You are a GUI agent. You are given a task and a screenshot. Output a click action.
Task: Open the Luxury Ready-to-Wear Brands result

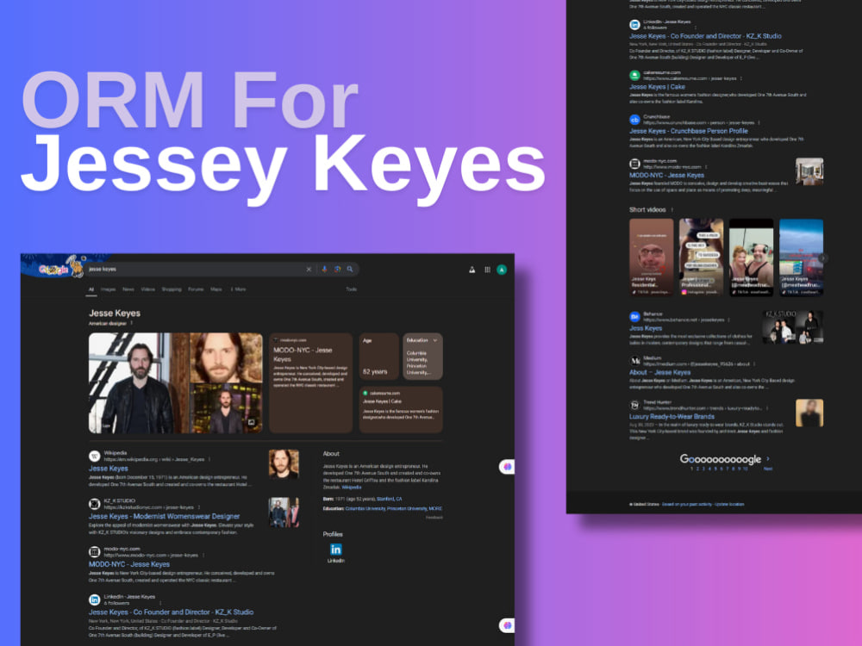671,417
